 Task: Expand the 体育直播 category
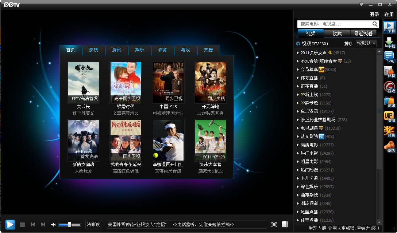(x=309, y=78)
